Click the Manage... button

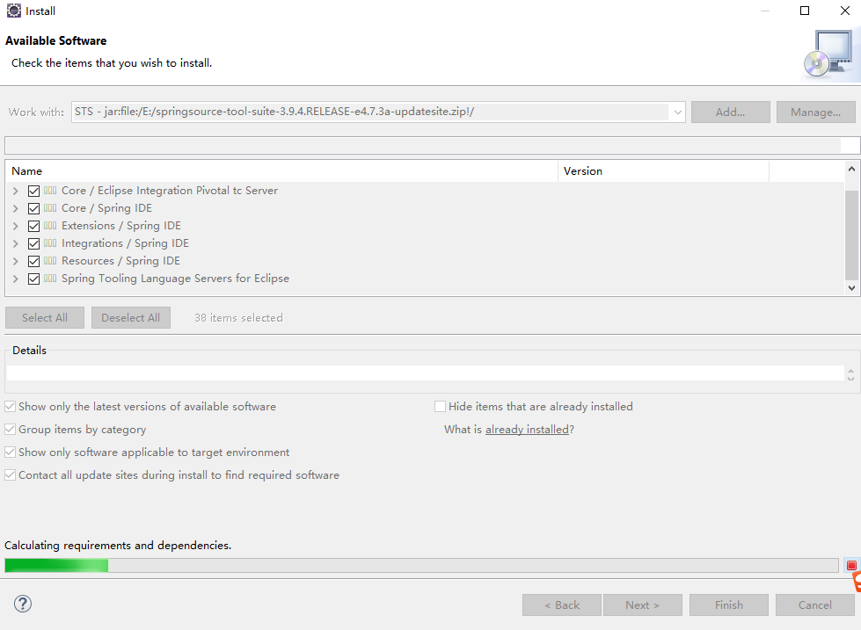tap(815, 112)
